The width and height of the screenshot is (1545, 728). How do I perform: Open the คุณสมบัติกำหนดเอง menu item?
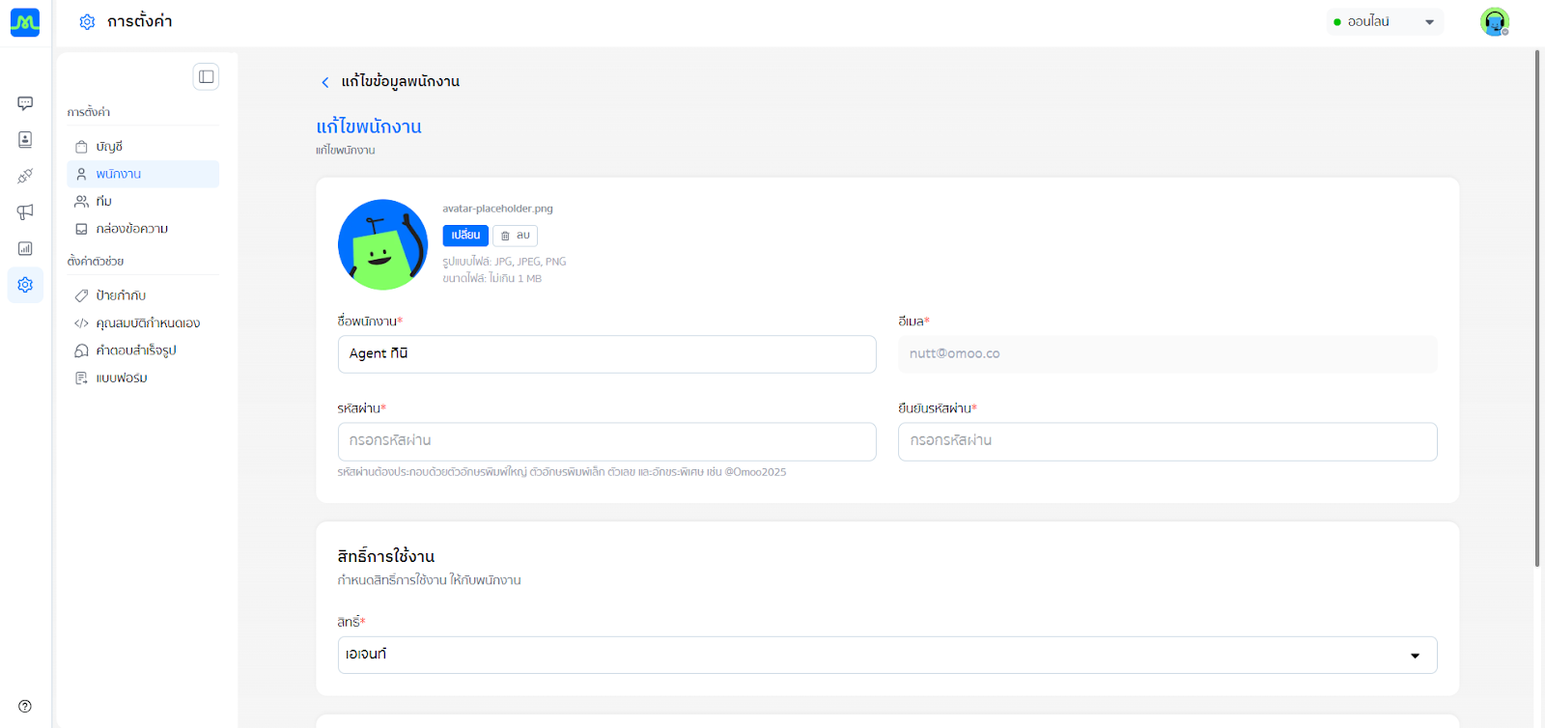143,322
